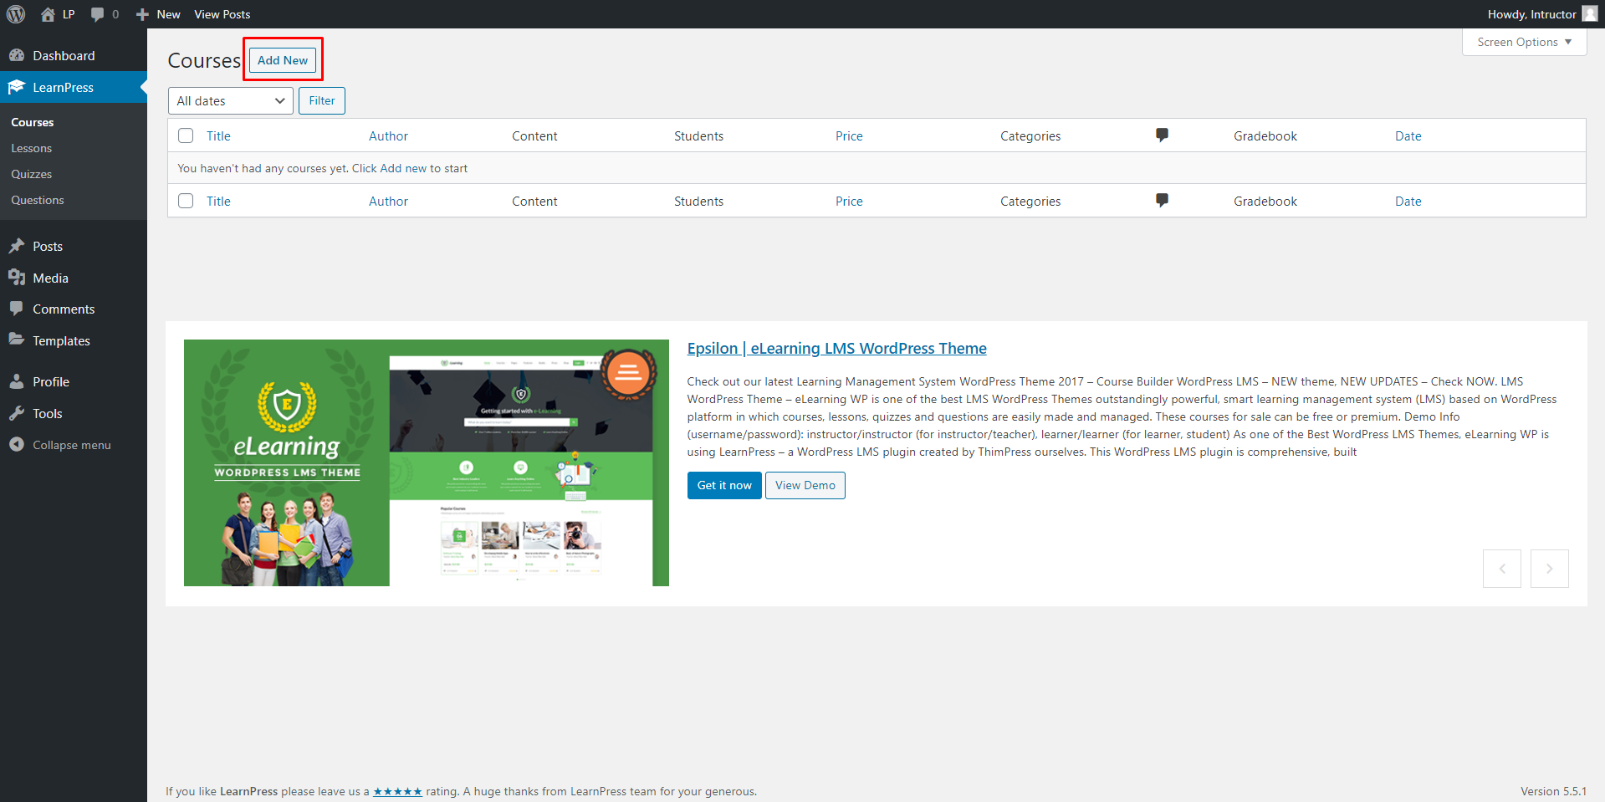Click the Filter button
The width and height of the screenshot is (1605, 802).
click(x=322, y=100)
